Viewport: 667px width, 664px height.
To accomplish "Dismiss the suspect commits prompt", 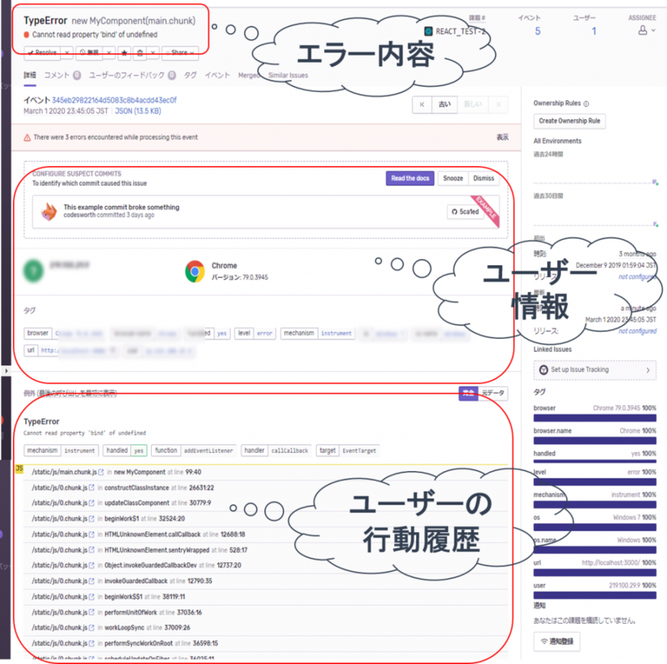I will coord(484,179).
